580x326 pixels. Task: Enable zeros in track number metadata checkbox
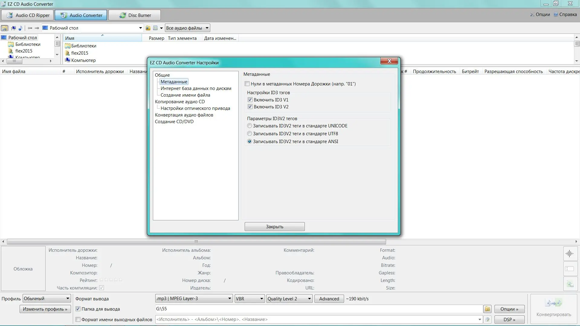click(247, 84)
